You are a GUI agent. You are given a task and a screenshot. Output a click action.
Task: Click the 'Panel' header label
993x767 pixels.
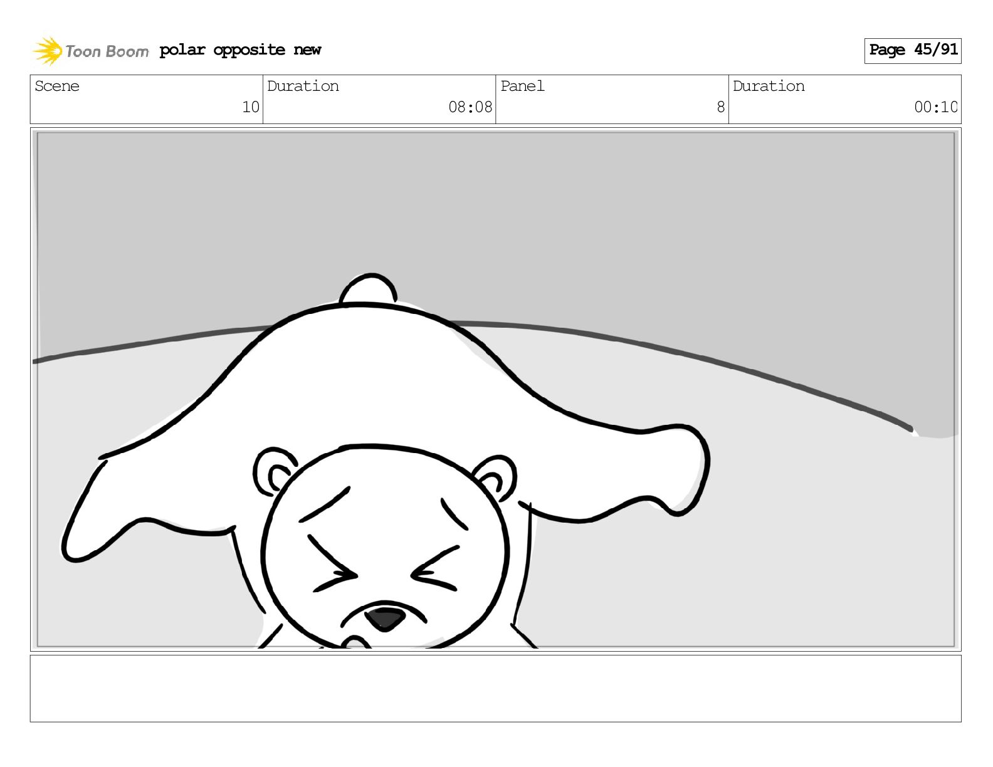tap(522, 86)
